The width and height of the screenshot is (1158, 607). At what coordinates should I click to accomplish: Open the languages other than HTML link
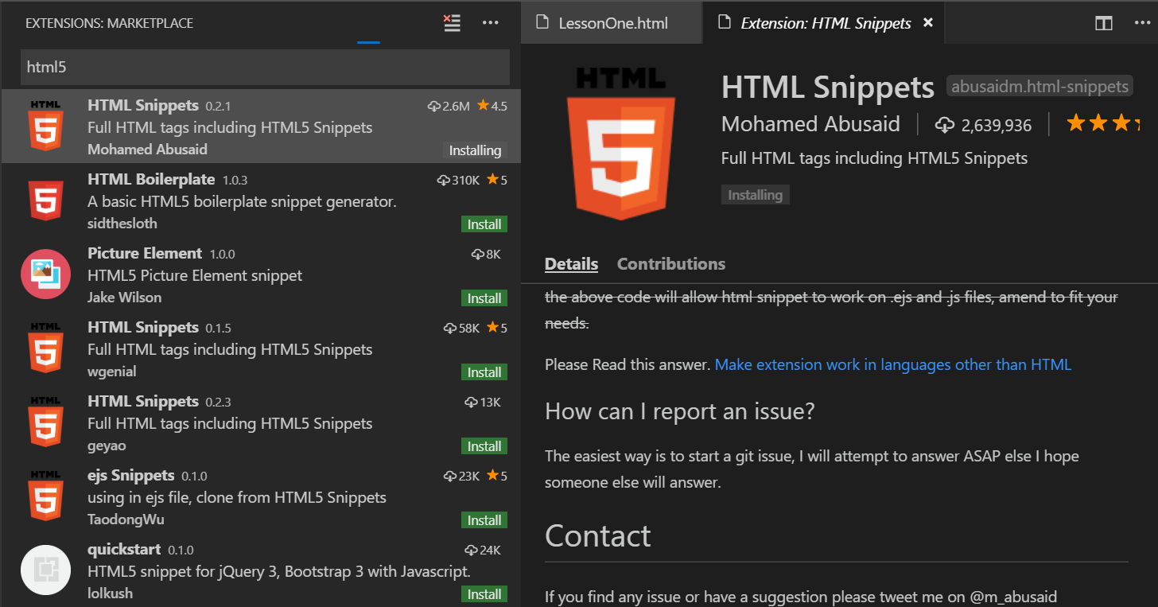pos(893,364)
